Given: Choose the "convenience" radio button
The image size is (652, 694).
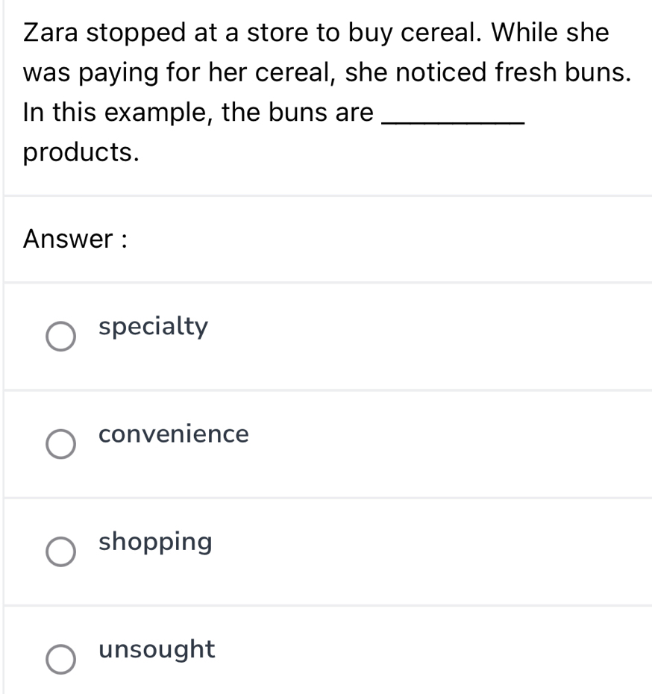Looking at the screenshot, I should (61, 444).
